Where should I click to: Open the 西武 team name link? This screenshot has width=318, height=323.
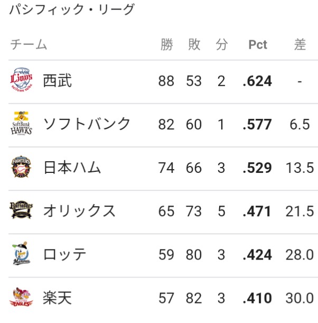pyautogui.click(x=57, y=80)
